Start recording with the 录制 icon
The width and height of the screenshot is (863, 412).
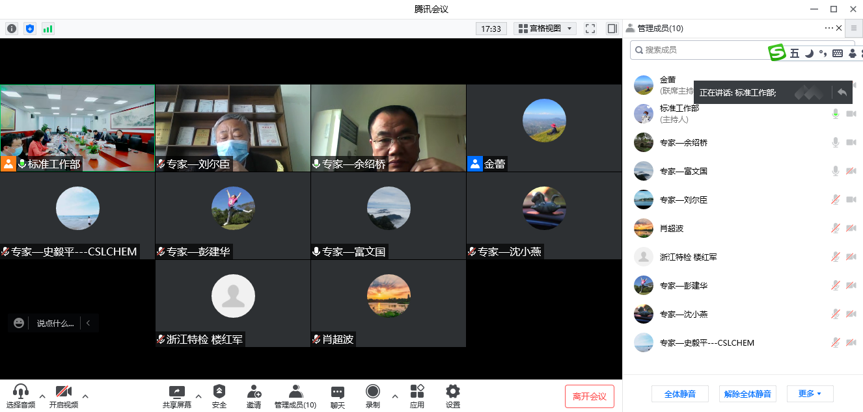tap(373, 392)
